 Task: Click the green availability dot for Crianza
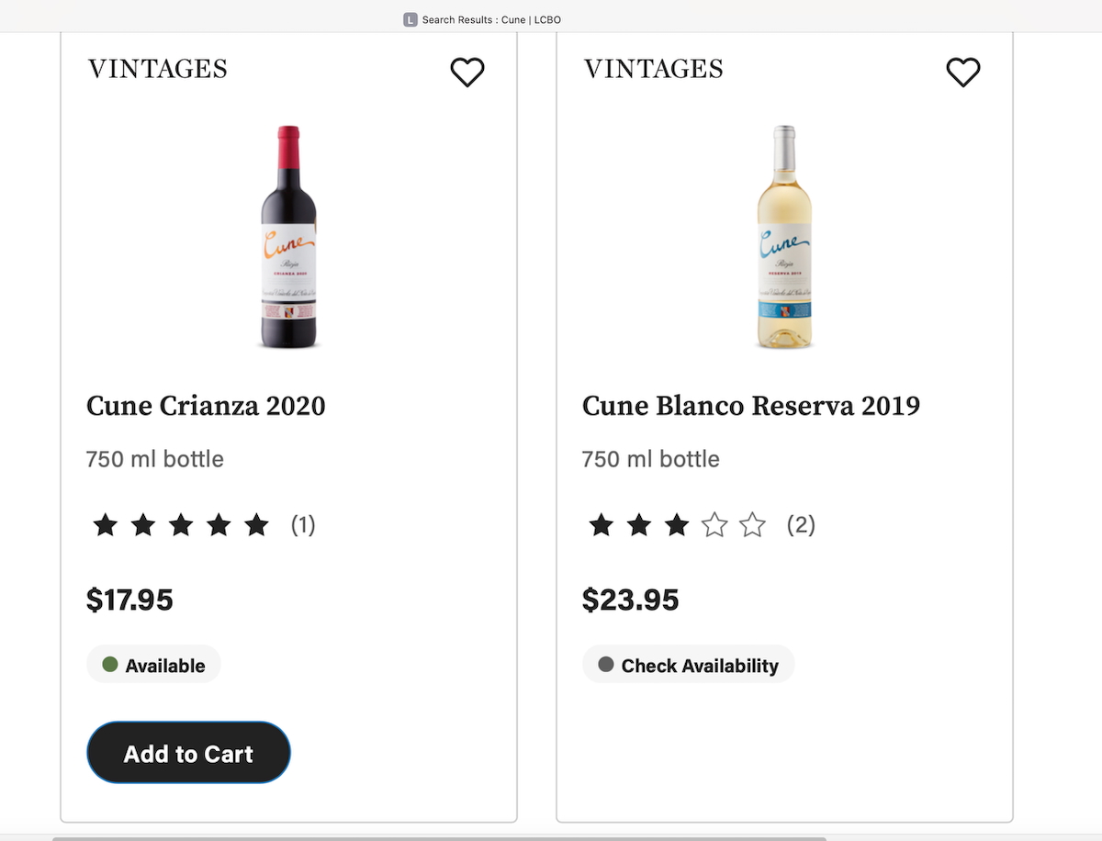(x=110, y=665)
